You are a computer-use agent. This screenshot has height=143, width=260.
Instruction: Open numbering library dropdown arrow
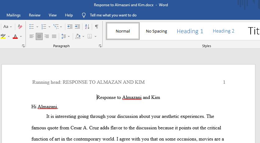tap(49, 27)
